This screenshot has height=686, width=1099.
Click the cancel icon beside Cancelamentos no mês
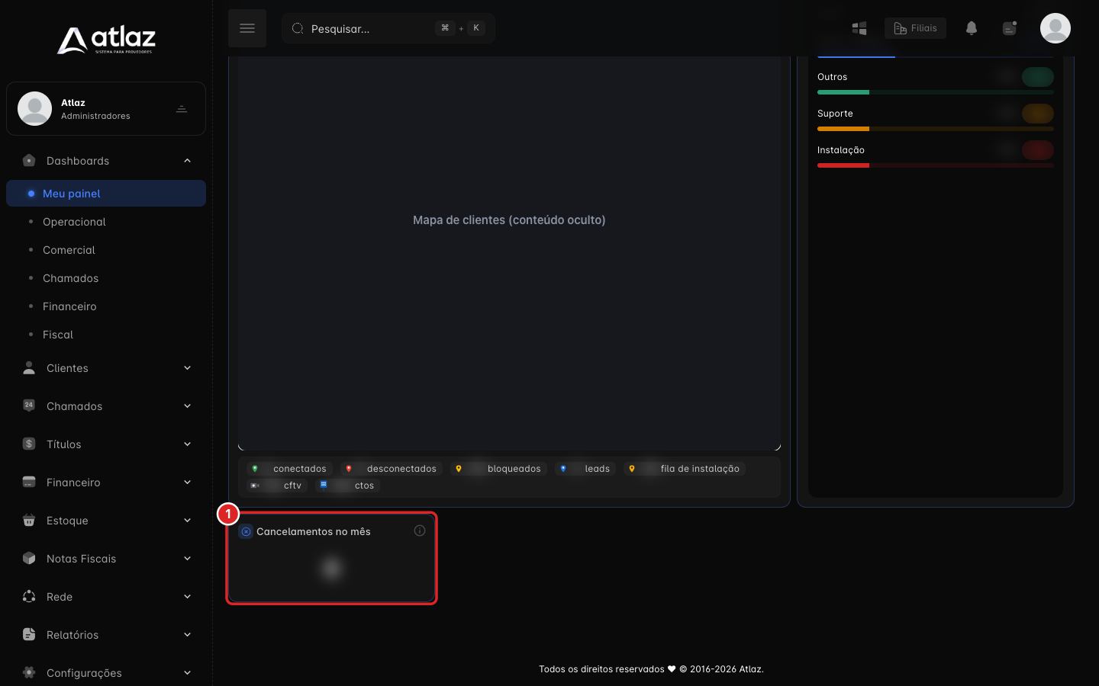coord(246,531)
